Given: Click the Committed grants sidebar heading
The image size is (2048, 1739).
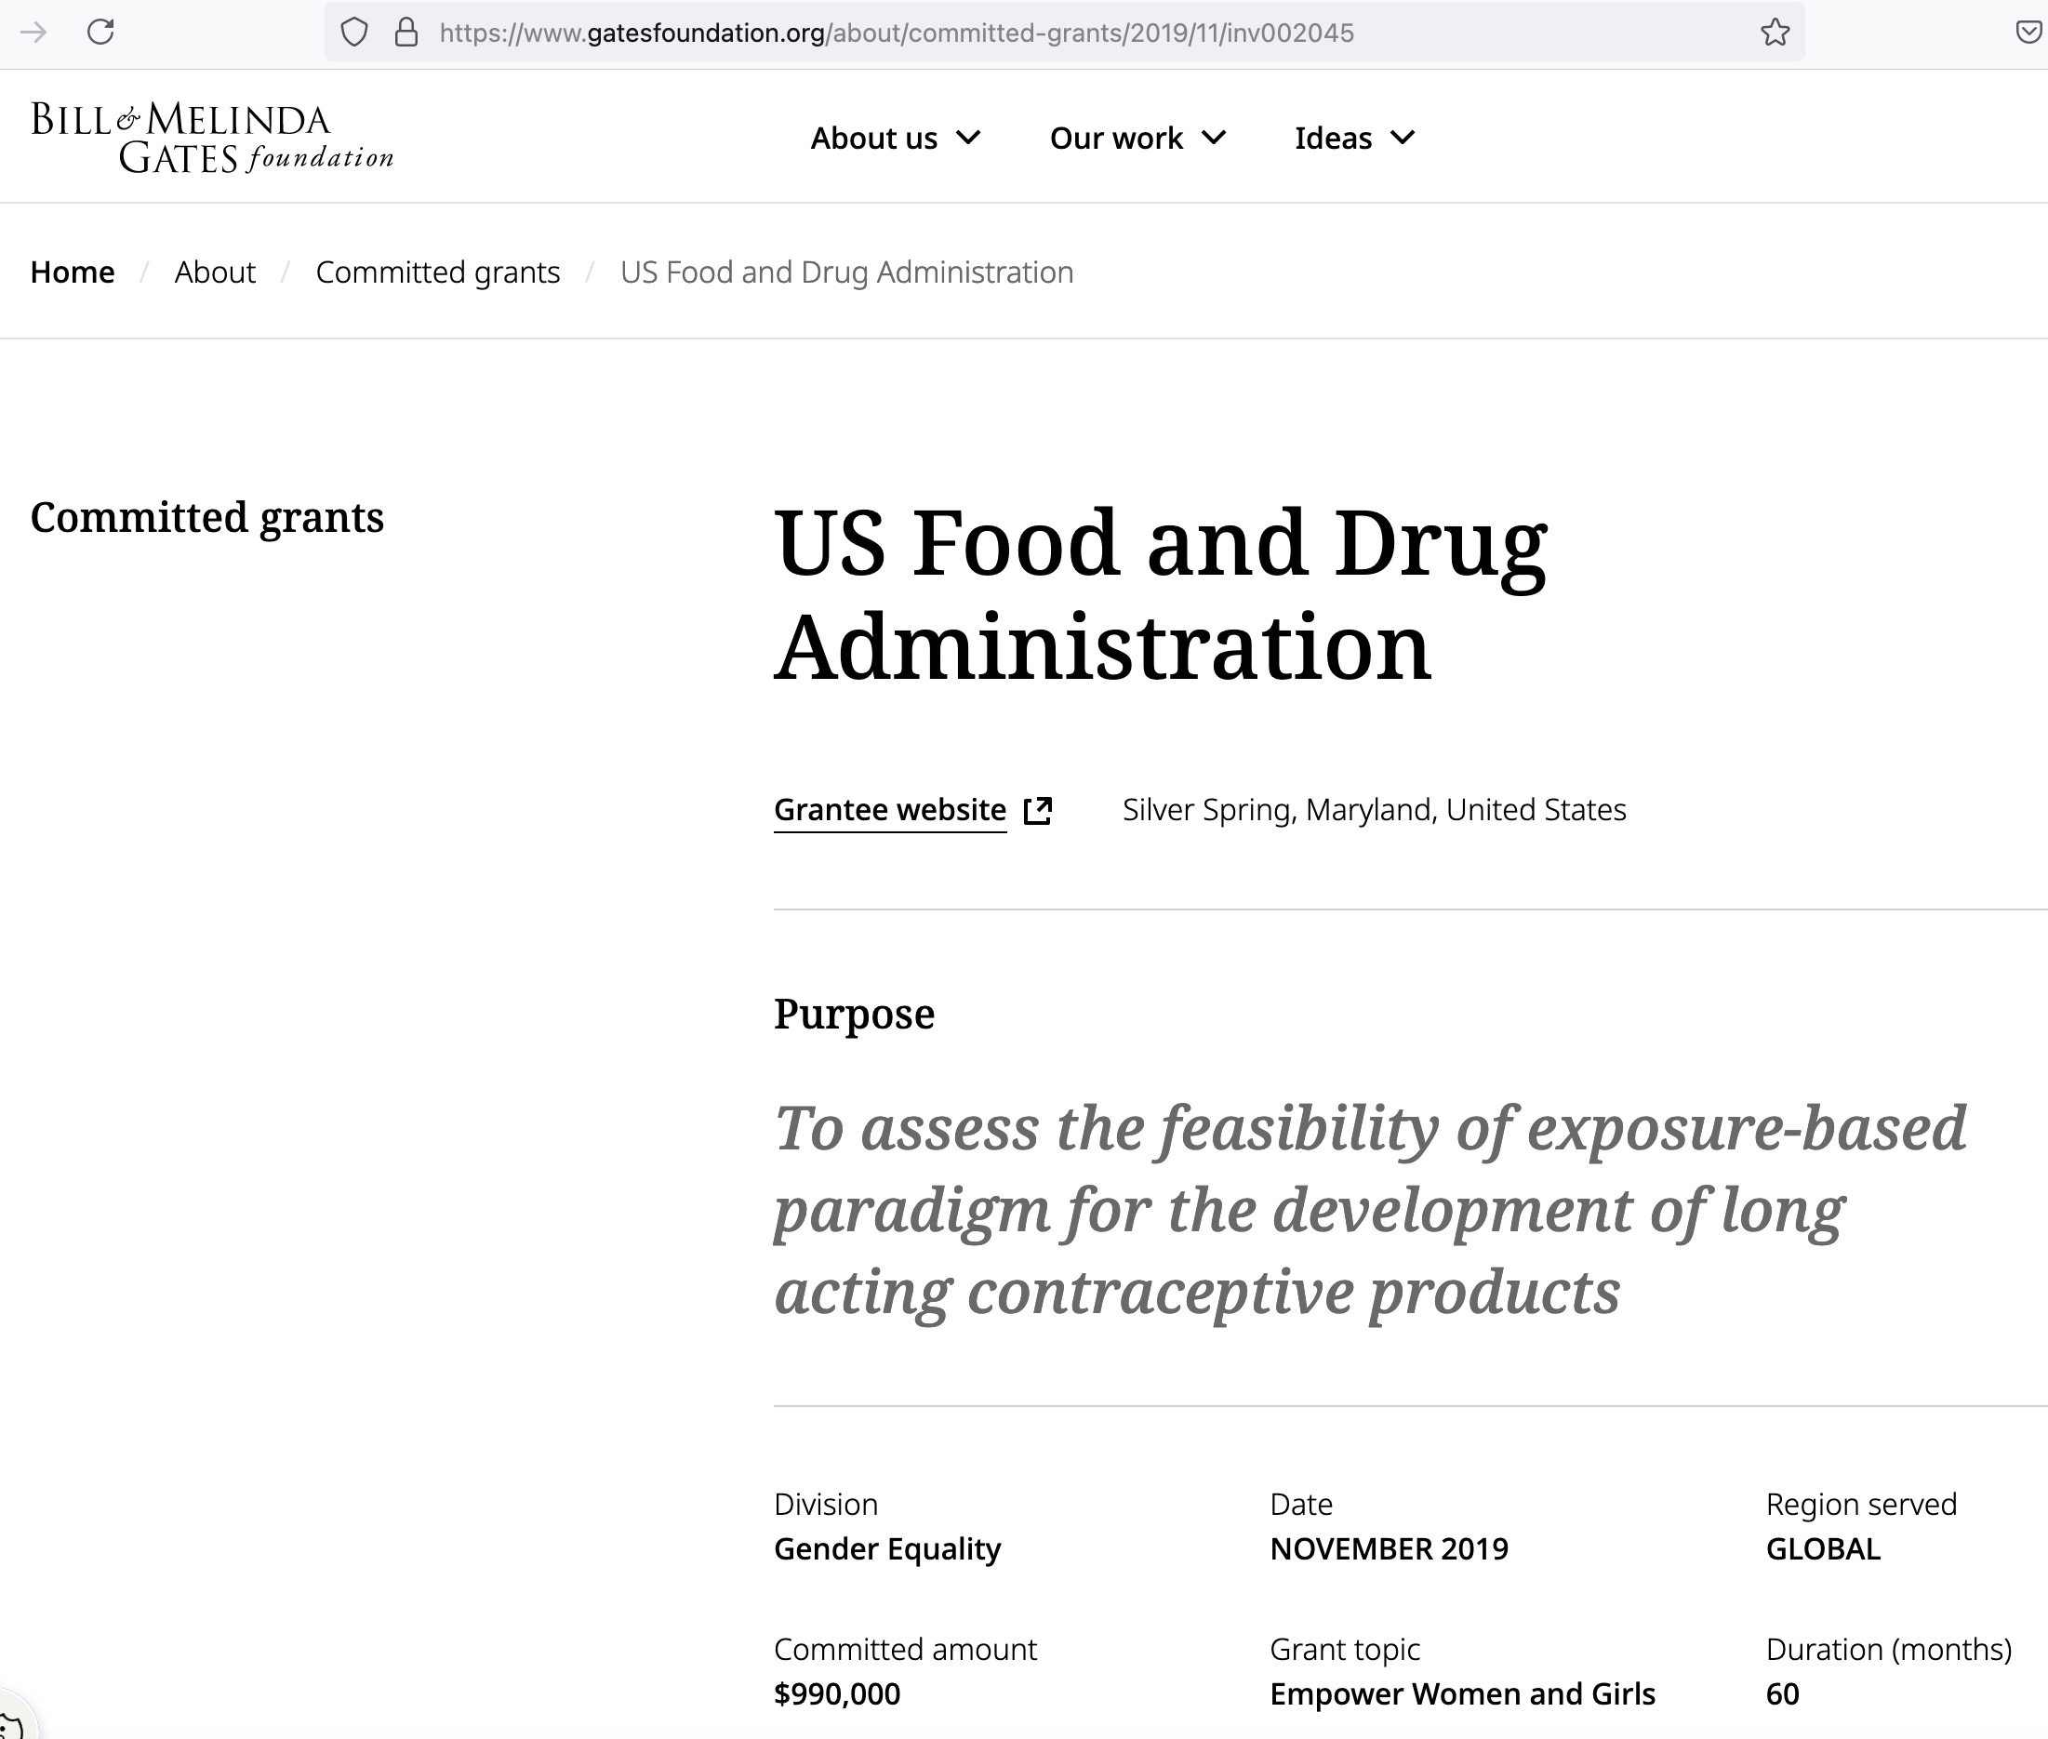Looking at the screenshot, I should (207, 518).
